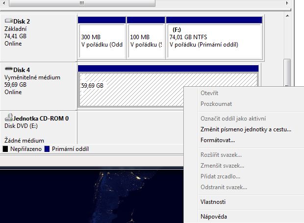Choose Změnit písmeno jednotky a cestu
Image resolution: width=304 pixels, height=223 pixels.
click(x=246, y=129)
